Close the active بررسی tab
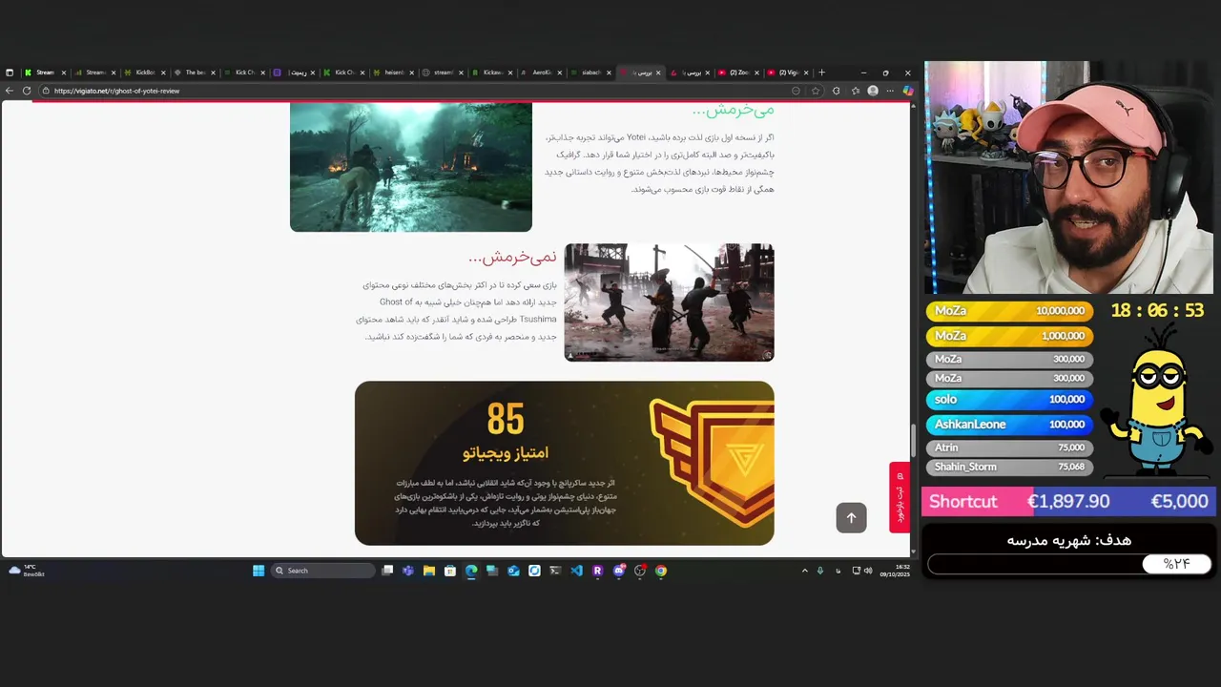The width and height of the screenshot is (1221, 687). click(x=658, y=73)
